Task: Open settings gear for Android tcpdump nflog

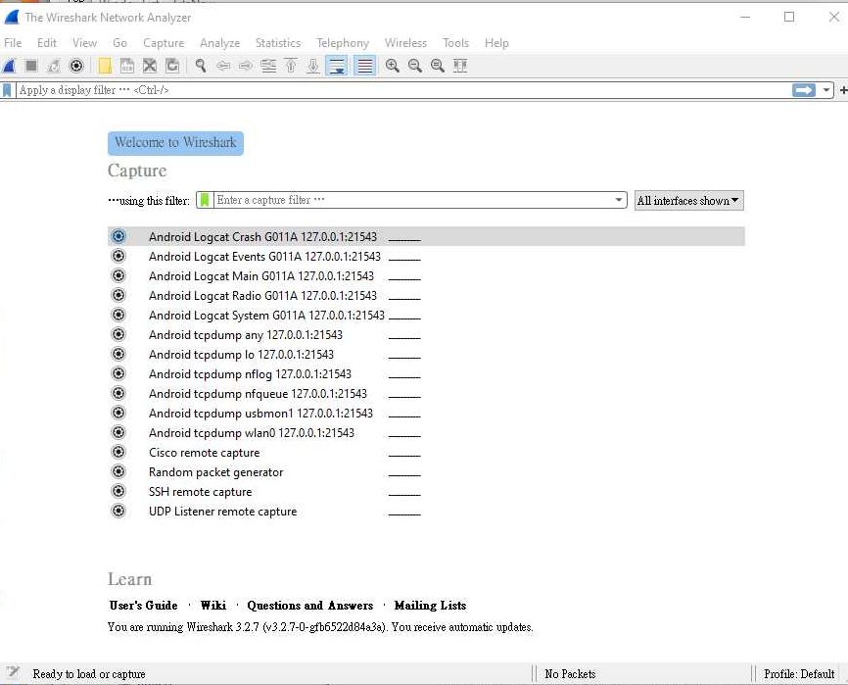Action: [x=118, y=373]
